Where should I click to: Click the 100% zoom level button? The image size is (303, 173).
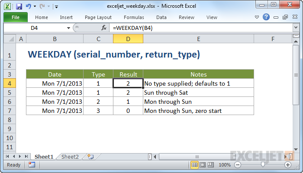click(225, 165)
